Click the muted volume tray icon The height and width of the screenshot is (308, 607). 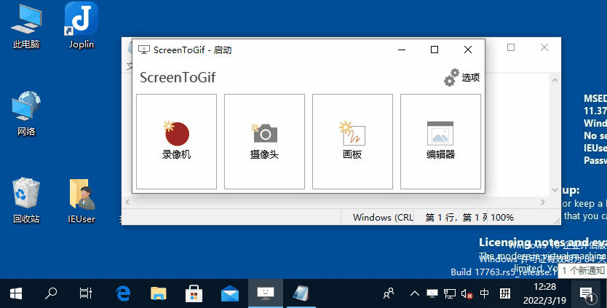click(x=467, y=293)
